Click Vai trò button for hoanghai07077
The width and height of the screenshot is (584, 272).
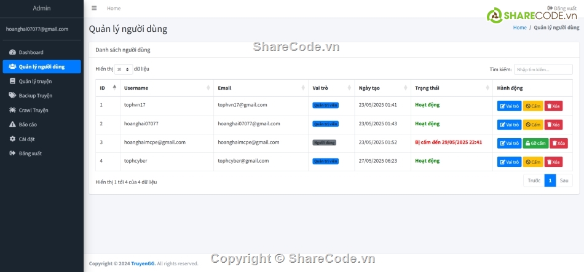coord(510,125)
